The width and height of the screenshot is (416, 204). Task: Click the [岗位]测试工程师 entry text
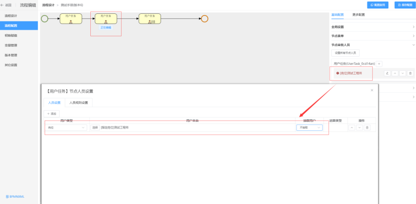[351, 73]
